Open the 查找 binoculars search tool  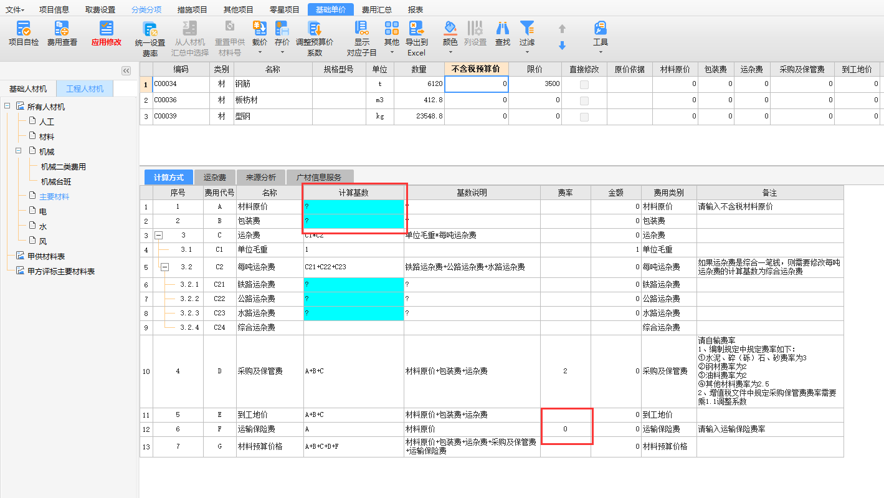point(502,29)
